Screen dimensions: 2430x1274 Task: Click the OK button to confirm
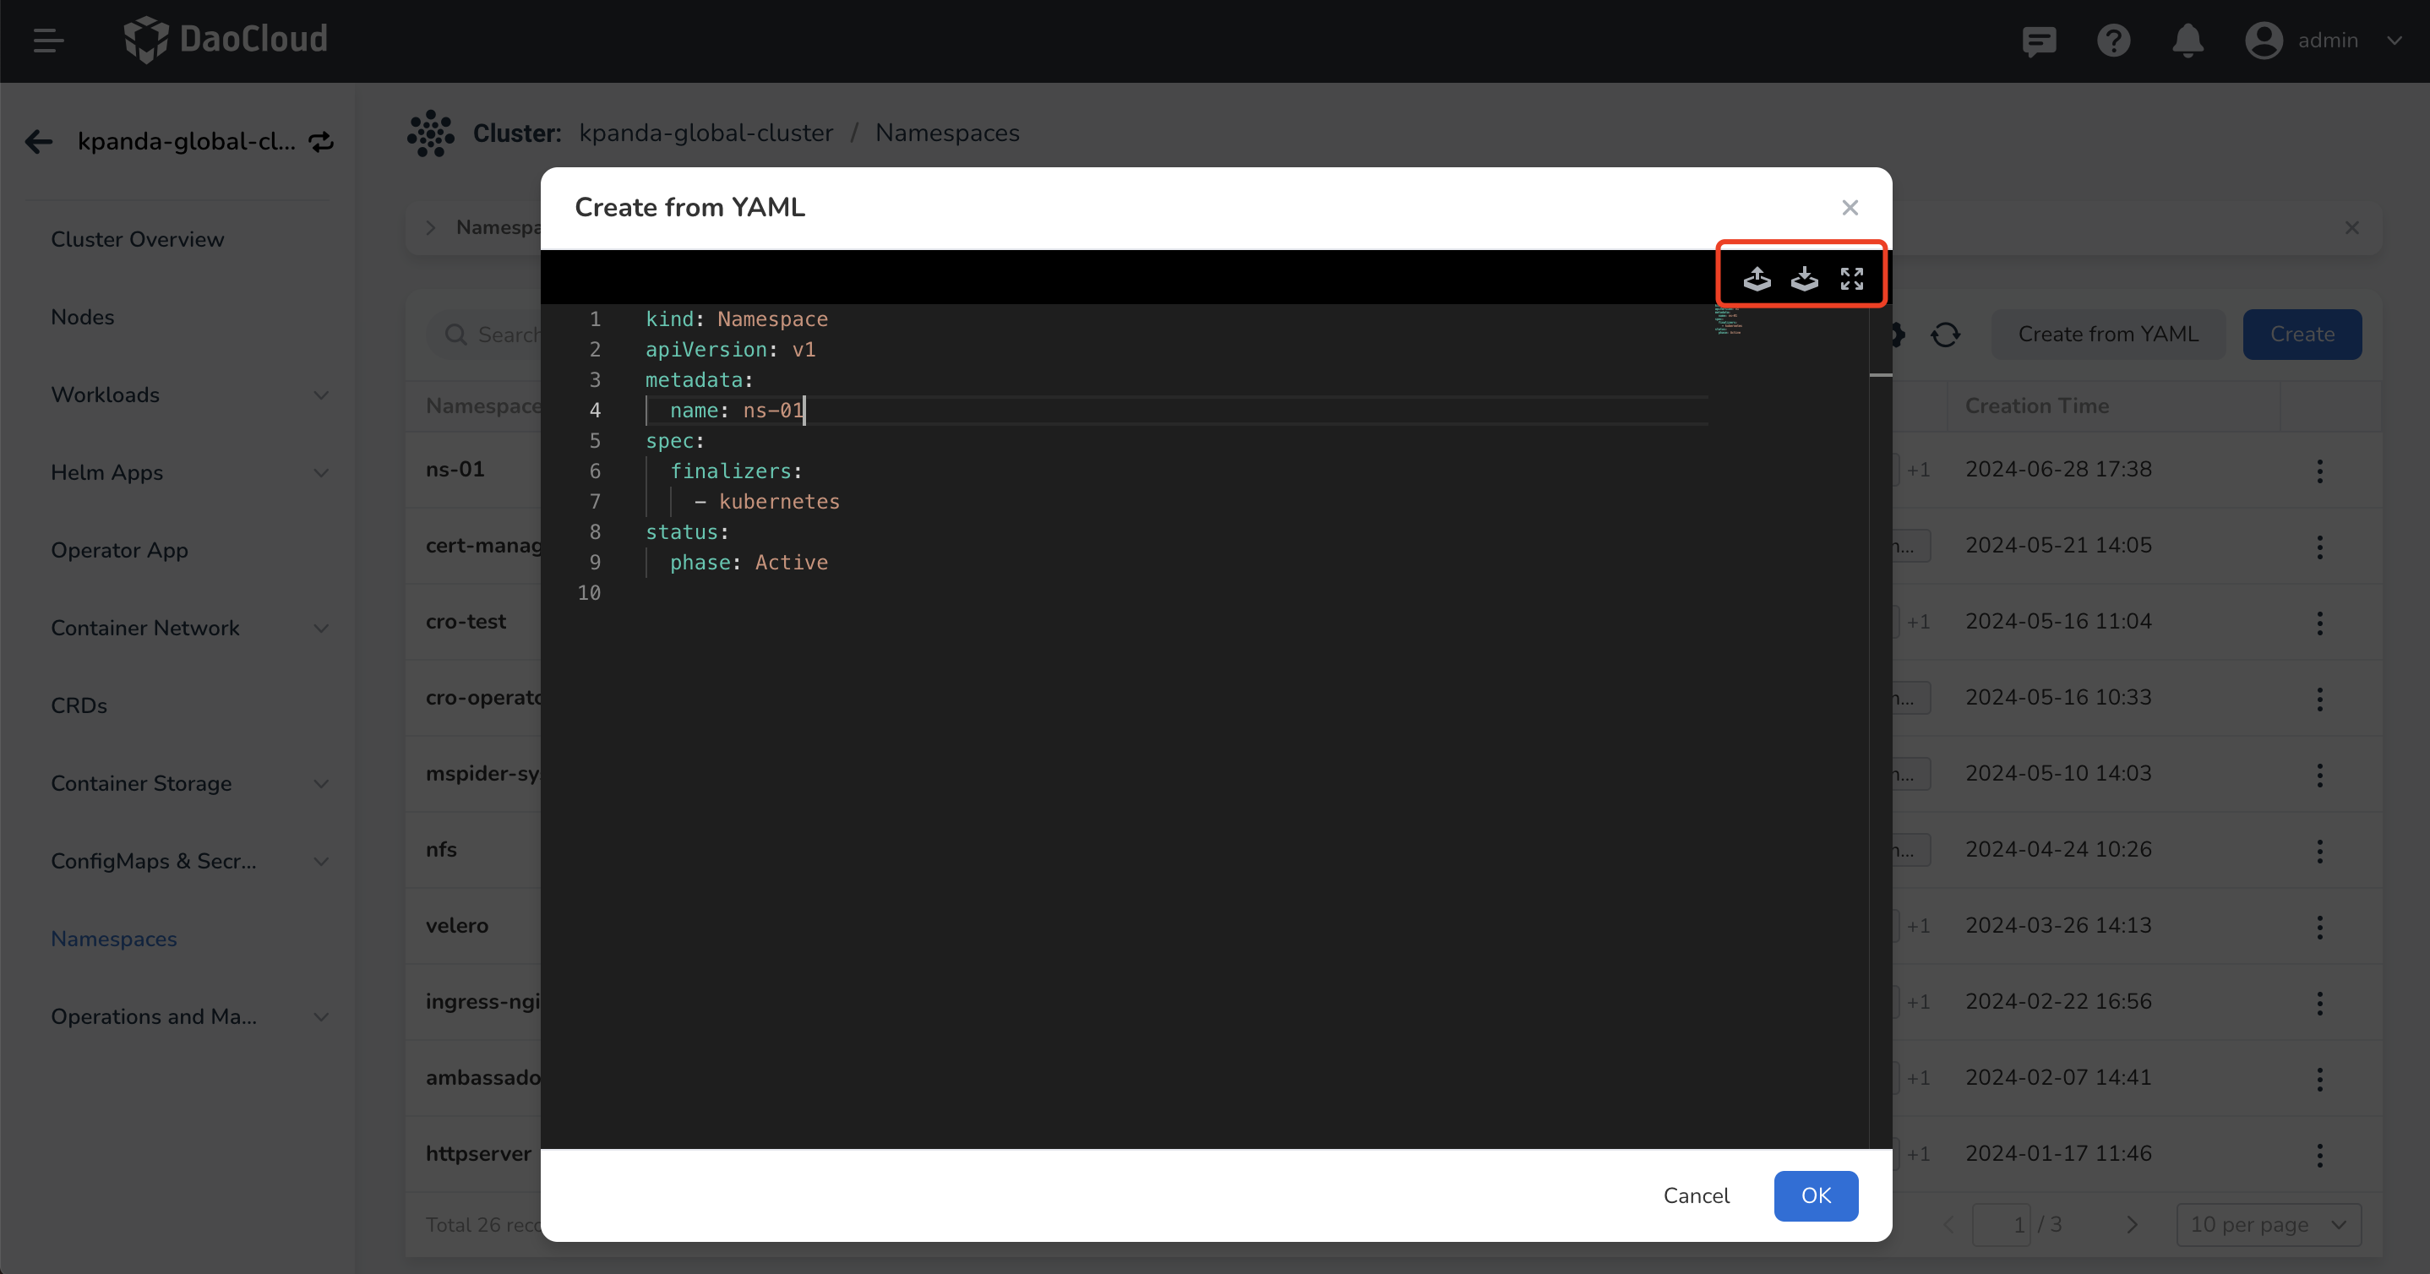tap(1814, 1195)
